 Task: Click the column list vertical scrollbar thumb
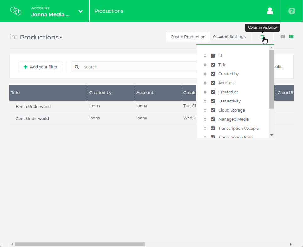pyautogui.click(x=271, y=79)
